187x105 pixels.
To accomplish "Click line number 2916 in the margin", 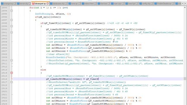I will (x=4, y=79).
